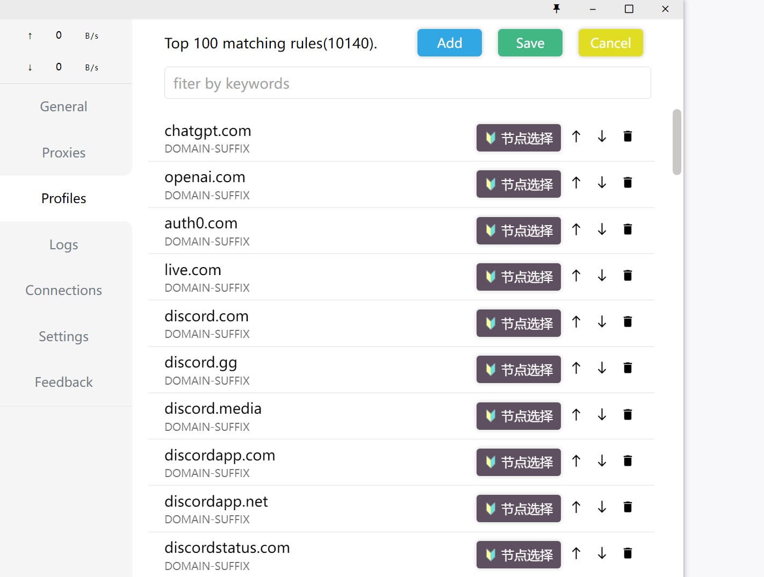Delete the discord.media rule
The image size is (764, 577).
pyautogui.click(x=628, y=415)
